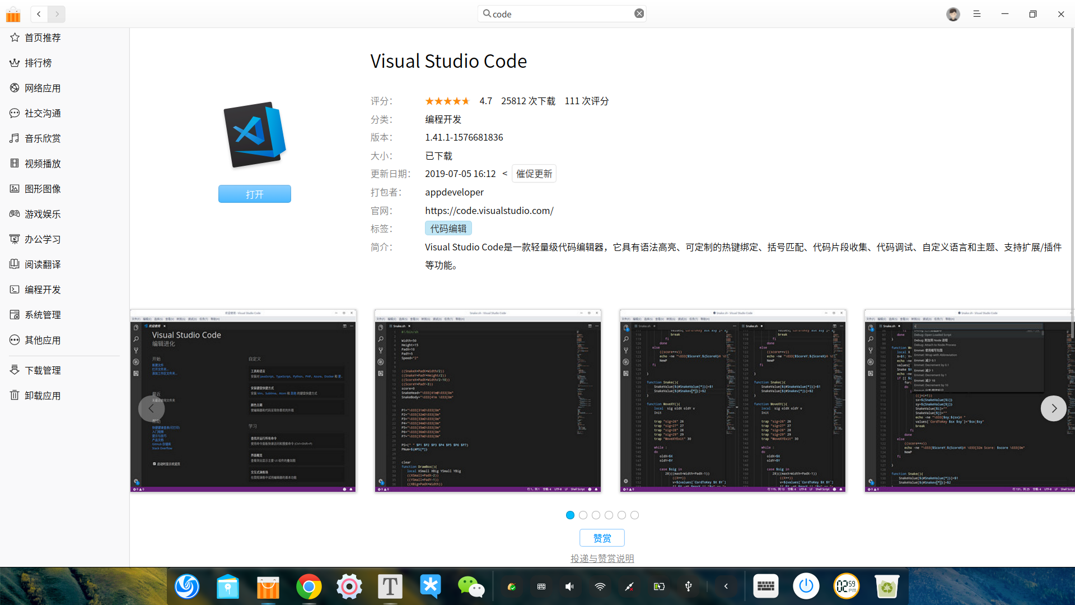1075x605 pixels.
Task: Click the user avatar in the title bar
Action: [x=953, y=14]
